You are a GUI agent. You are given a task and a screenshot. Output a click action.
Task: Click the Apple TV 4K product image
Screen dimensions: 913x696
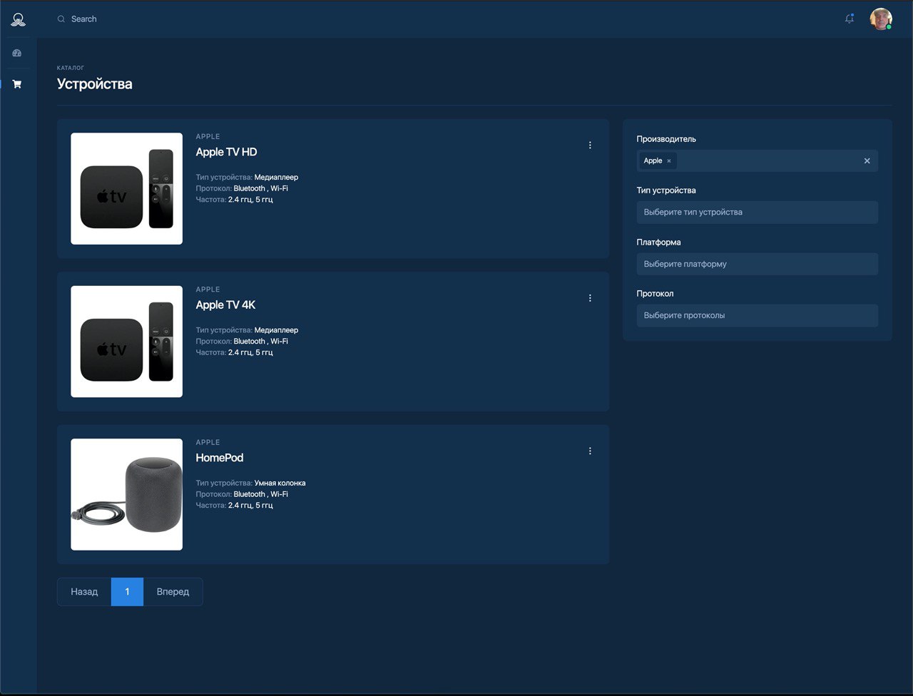click(x=126, y=342)
